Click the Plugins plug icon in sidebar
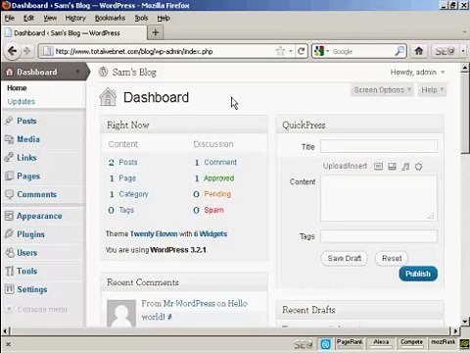470x353 pixels. click(9, 234)
